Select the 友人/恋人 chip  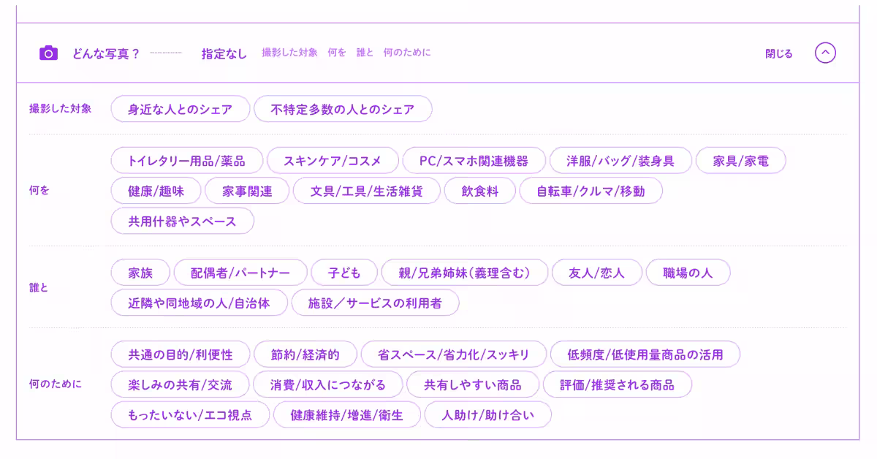coord(599,272)
